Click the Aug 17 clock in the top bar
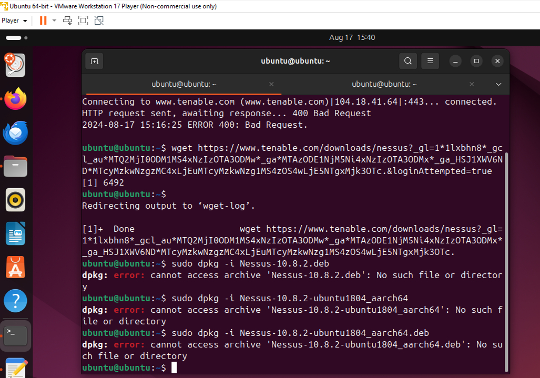 351,37
